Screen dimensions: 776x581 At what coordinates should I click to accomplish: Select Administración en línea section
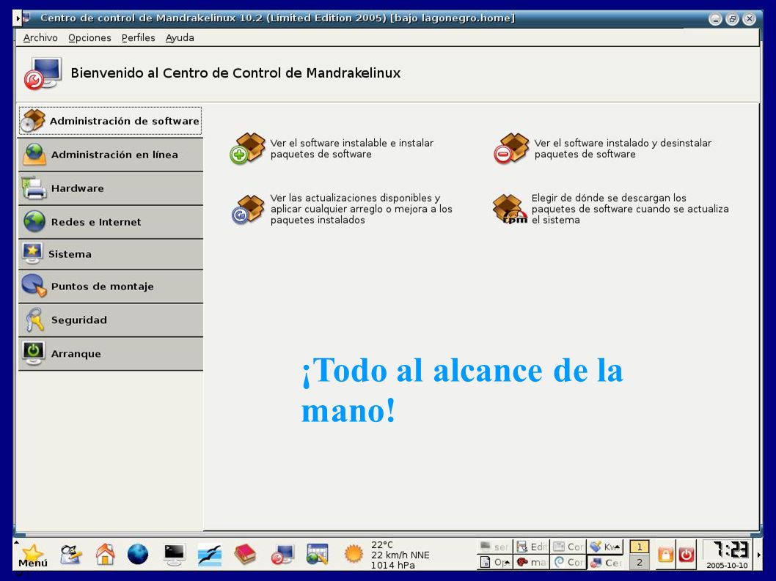110,155
